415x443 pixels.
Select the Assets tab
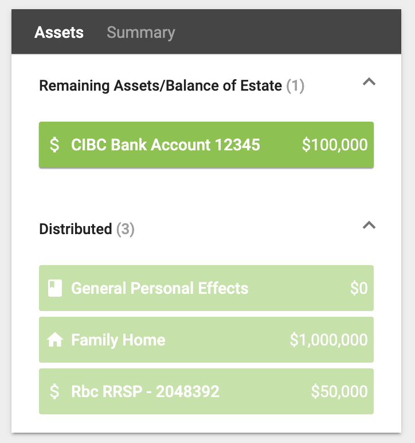(x=59, y=32)
